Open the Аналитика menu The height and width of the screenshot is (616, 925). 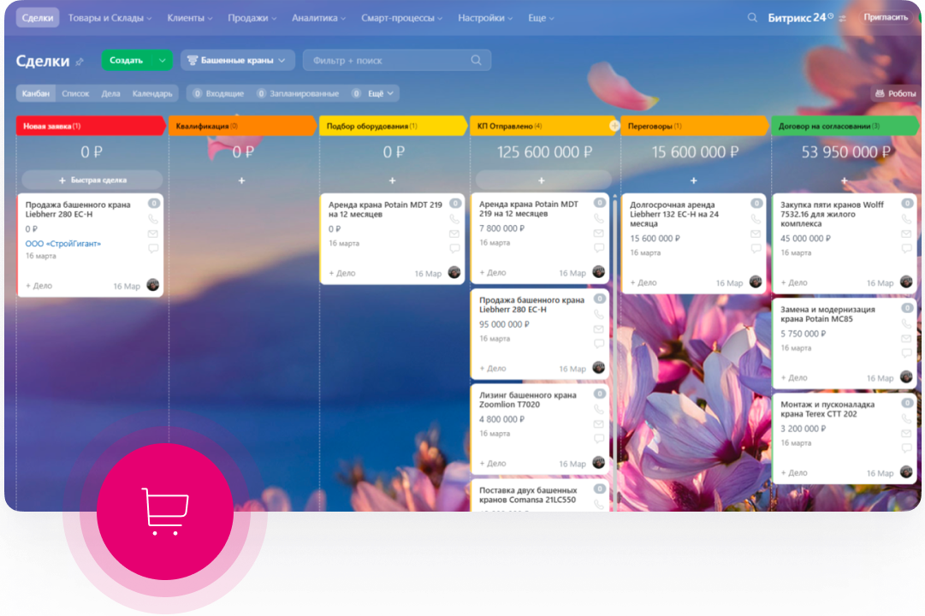tap(318, 17)
